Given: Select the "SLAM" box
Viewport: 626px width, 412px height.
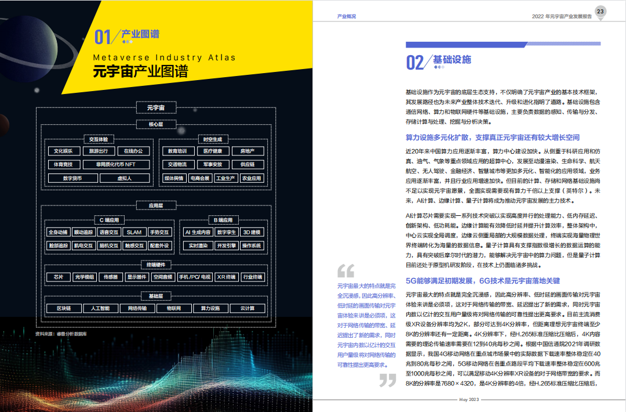Looking at the screenshot, I should (x=134, y=232).
